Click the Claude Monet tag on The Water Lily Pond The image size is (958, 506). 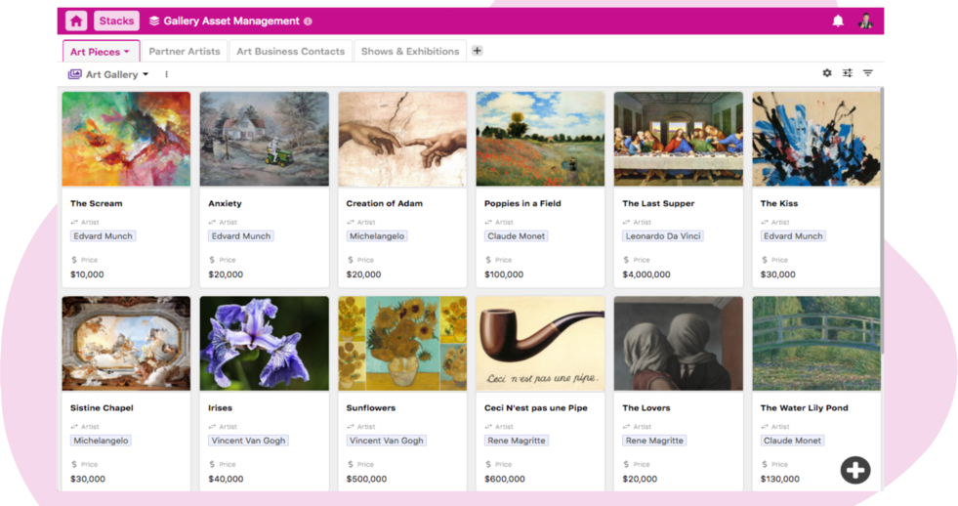point(792,441)
